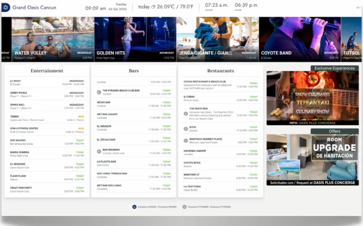The height and width of the screenshot is (226, 363).
Task: Click the gear logo beside Grand Oasis Cancun
Action: (6, 8)
